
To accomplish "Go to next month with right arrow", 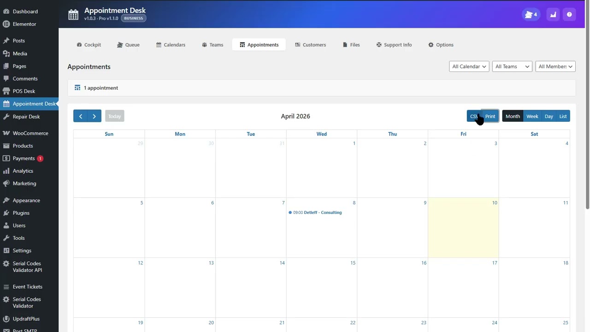I will pyautogui.click(x=94, y=116).
